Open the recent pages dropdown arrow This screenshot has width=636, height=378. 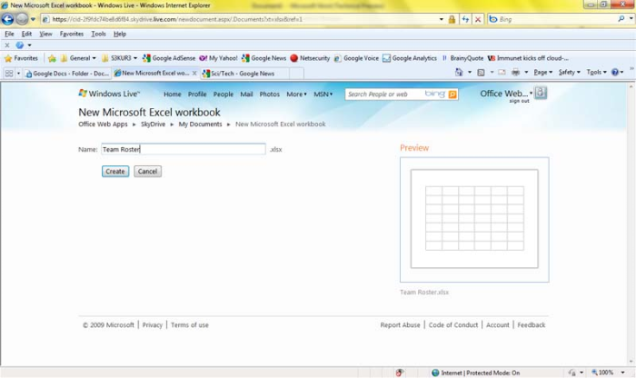pyautogui.click(x=34, y=19)
